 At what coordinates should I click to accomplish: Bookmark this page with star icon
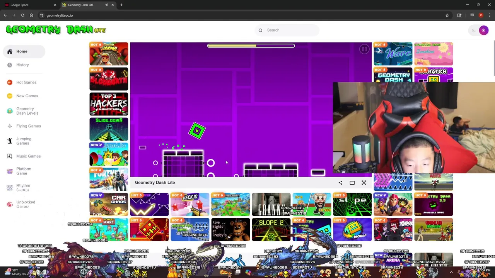click(x=447, y=15)
